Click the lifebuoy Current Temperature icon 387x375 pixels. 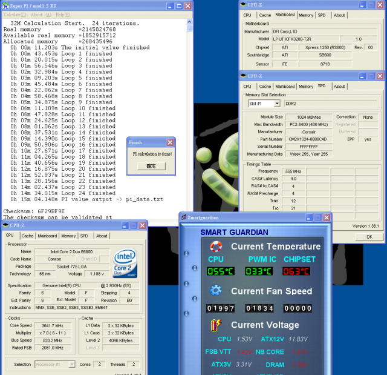(x=216, y=247)
